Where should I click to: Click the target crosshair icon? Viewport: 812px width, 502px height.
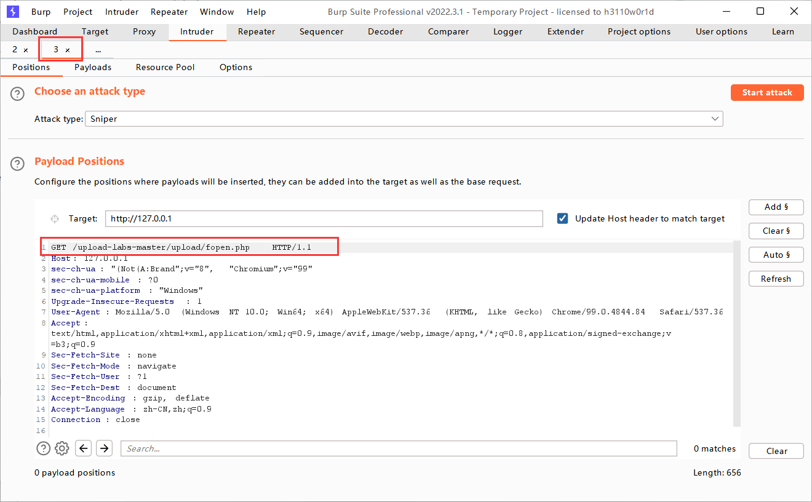pyautogui.click(x=55, y=218)
